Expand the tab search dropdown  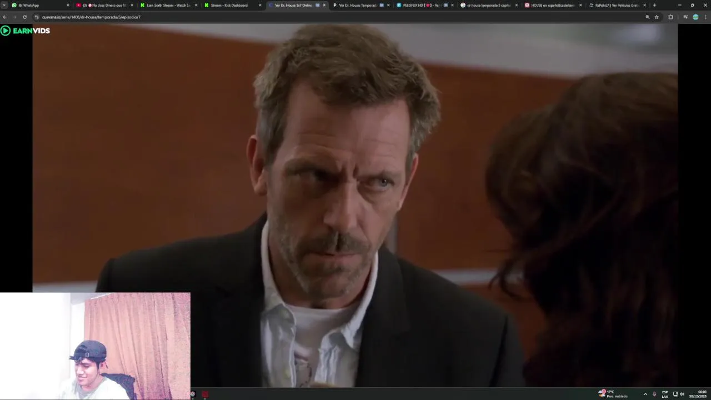click(4, 5)
